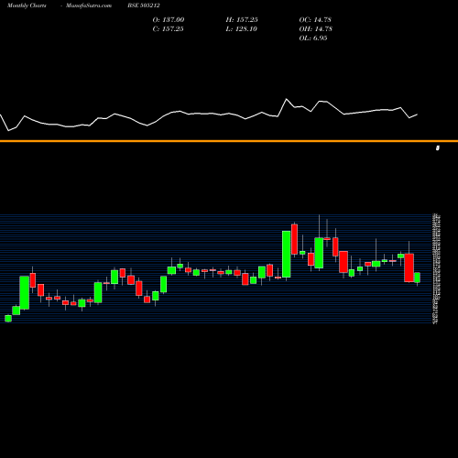This screenshot has height=458, width=458.
Task: Click the BSE 505212 symbol label
Action: [x=144, y=5]
